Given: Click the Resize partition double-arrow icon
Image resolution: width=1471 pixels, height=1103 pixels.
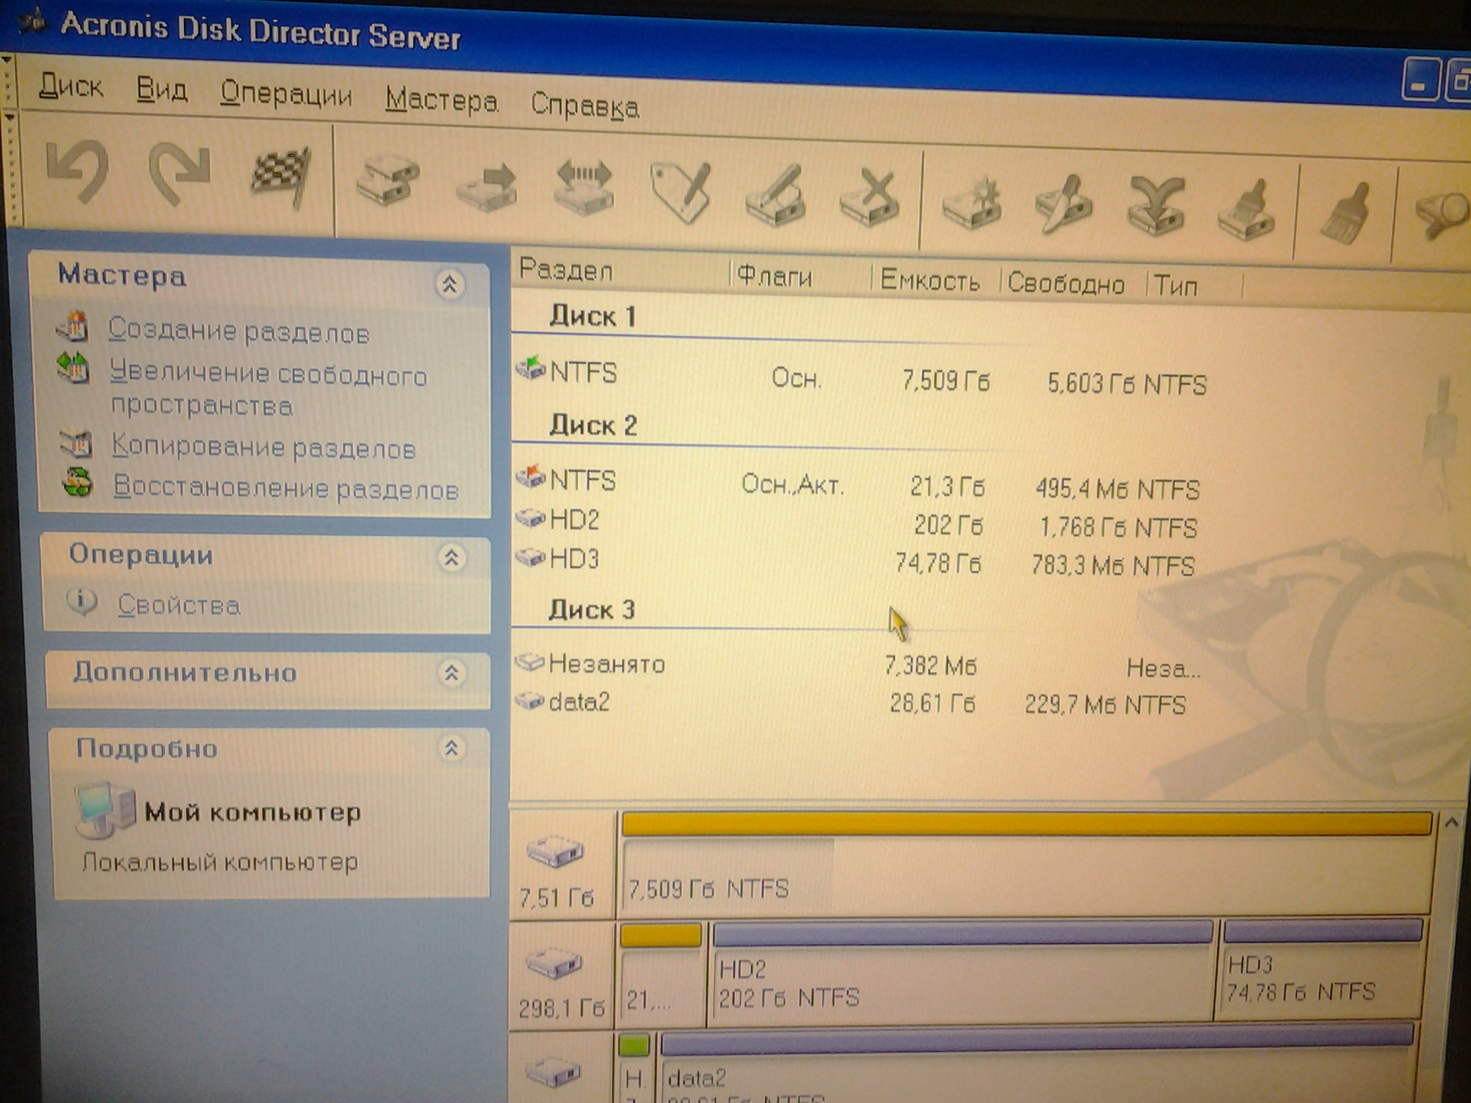Looking at the screenshot, I should click(x=583, y=188).
